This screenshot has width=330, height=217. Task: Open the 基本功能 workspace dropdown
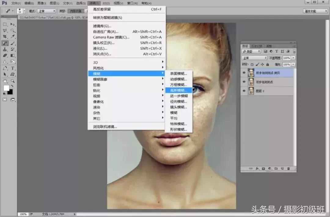(316, 11)
